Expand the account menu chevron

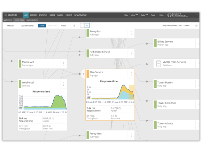tap(197, 15)
